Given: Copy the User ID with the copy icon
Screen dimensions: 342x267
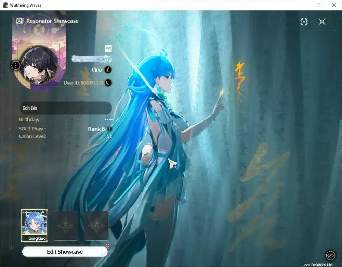Looking at the screenshot, I should (x=108, y=83).
